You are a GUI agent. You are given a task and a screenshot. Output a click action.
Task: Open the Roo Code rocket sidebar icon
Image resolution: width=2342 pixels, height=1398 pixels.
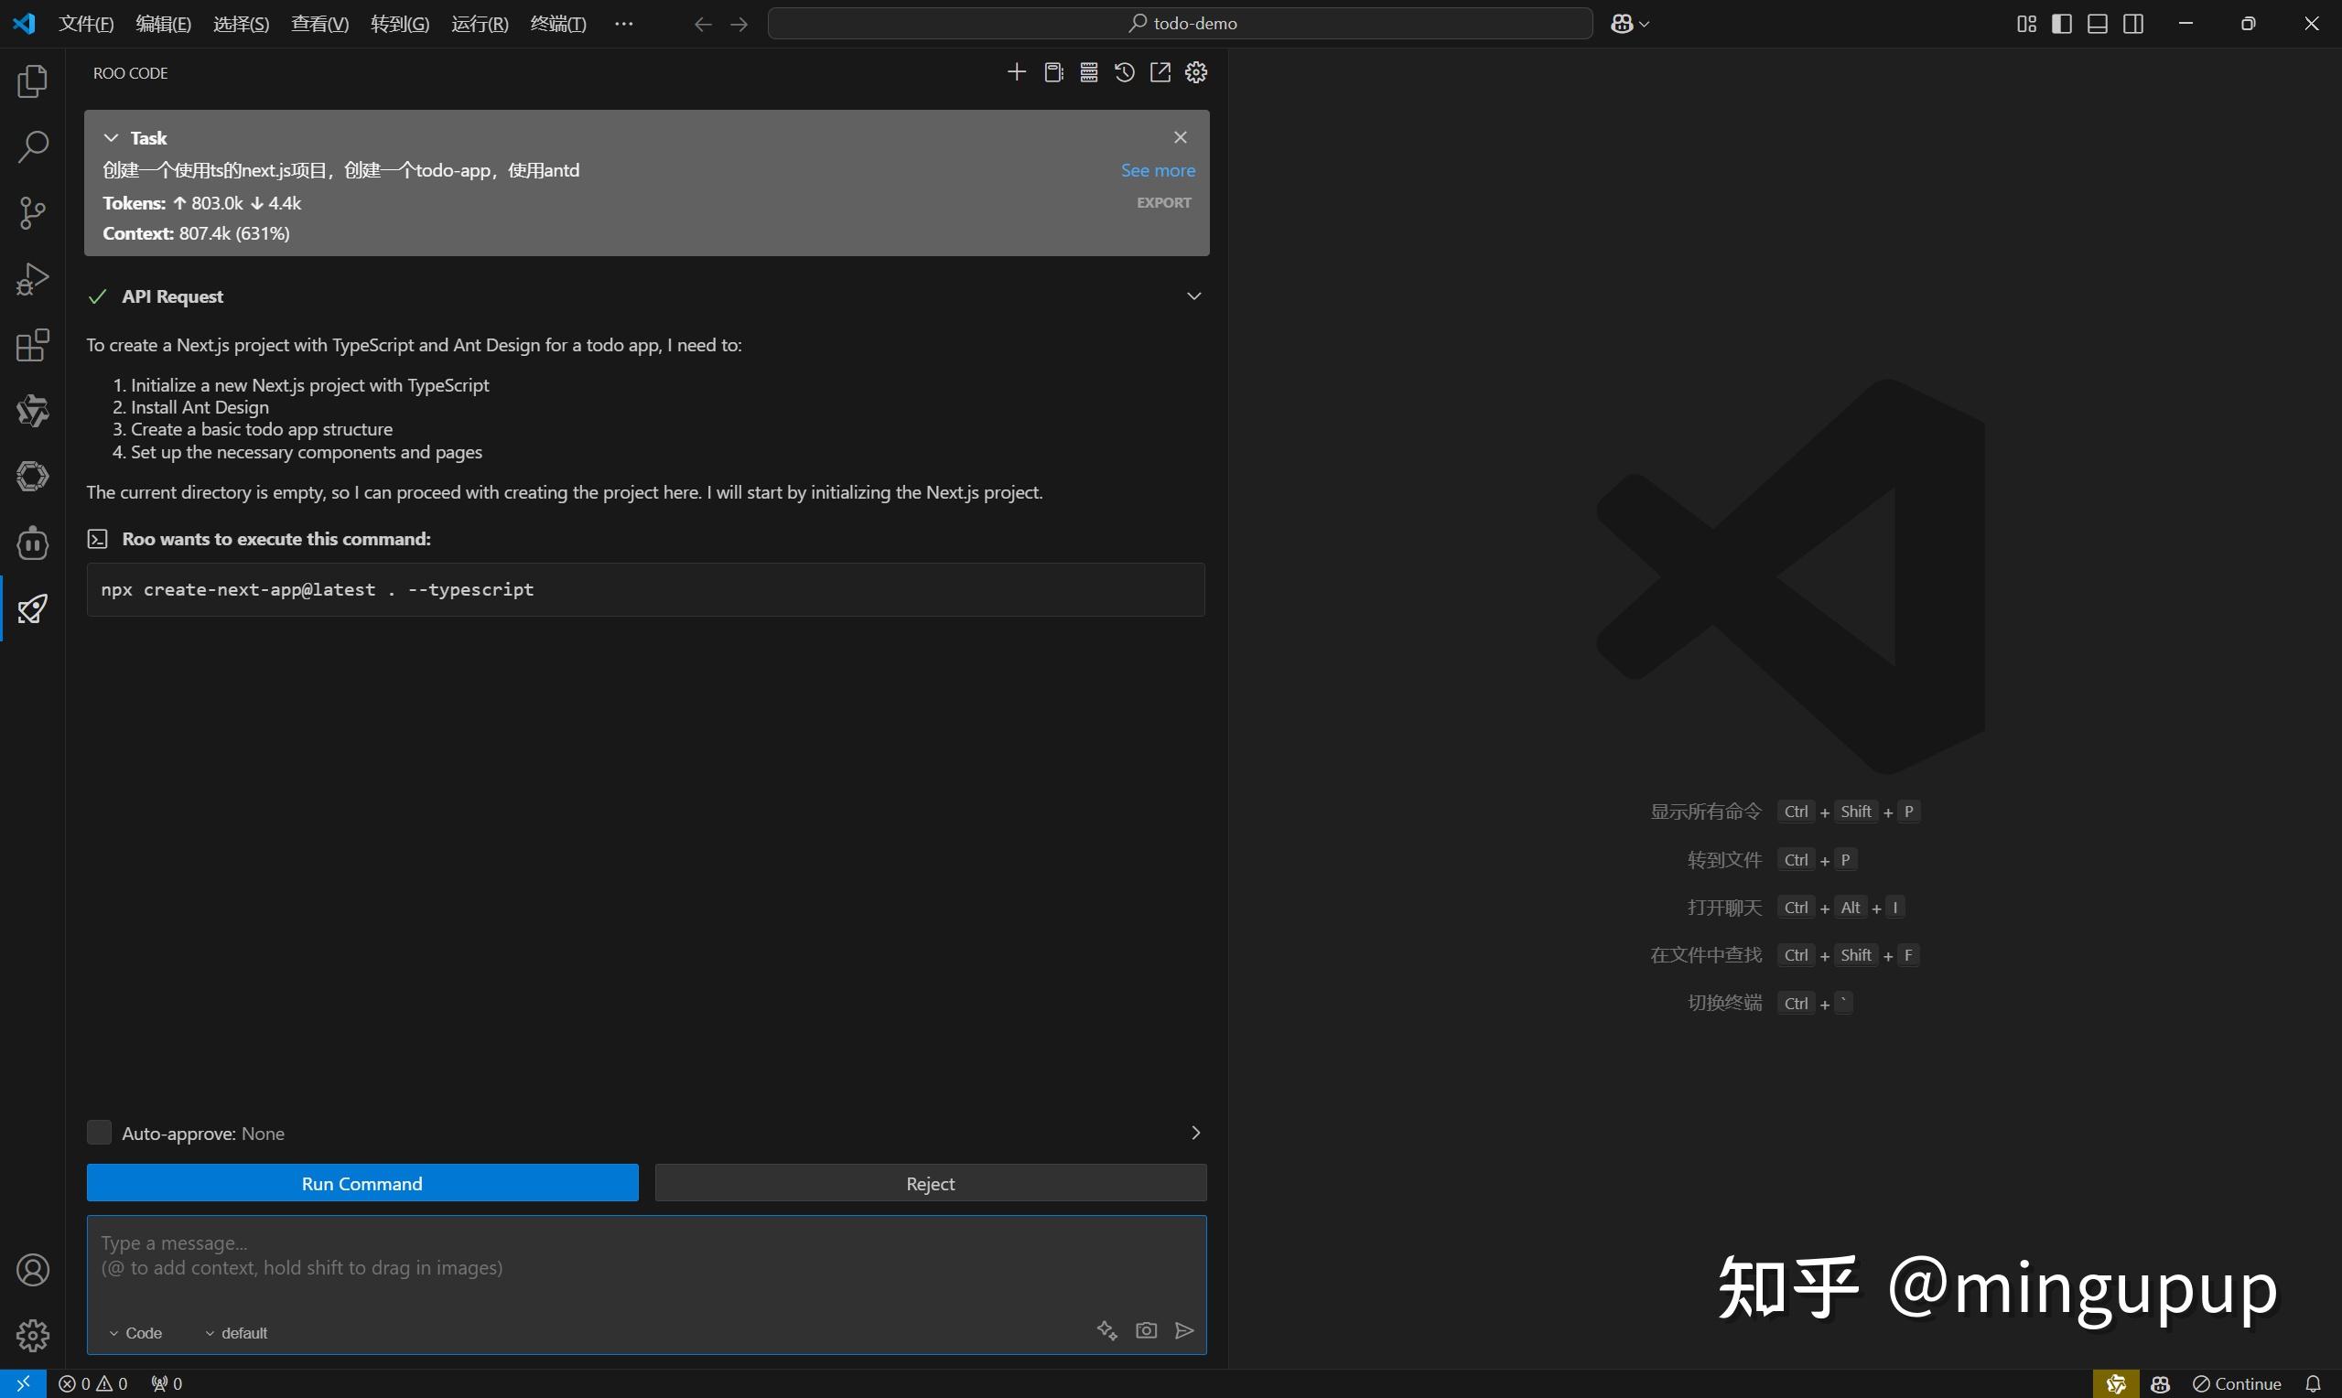pyautogui.click(x=32, y=608)
